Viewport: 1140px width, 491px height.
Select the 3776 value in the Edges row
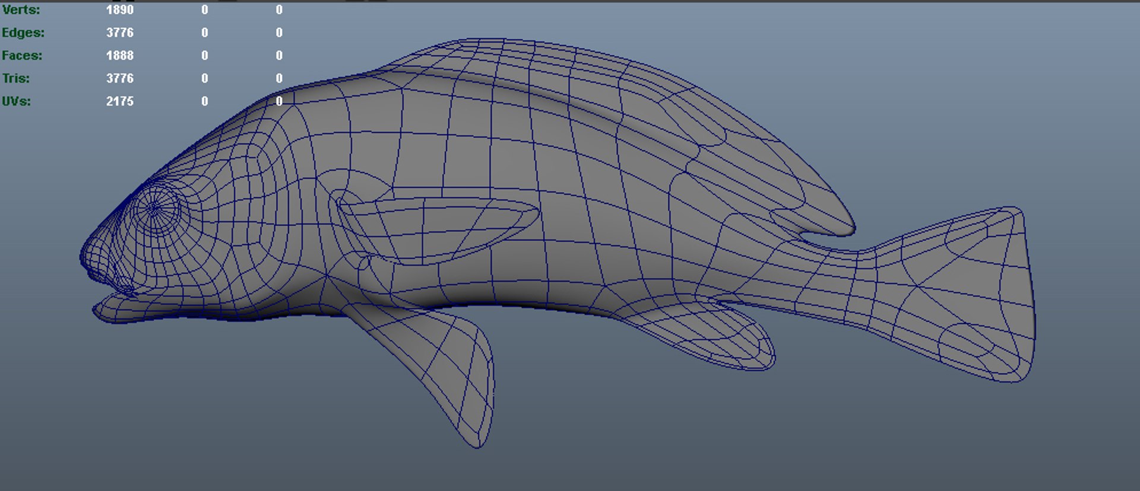point(120,33)
